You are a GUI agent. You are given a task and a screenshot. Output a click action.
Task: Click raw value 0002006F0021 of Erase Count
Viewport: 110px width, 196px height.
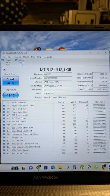click(x=100, y=124)
